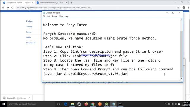This screenshot has width=190, height=107.
Task: Open Downloads link in browser sidebar
Action: [31, 43]
